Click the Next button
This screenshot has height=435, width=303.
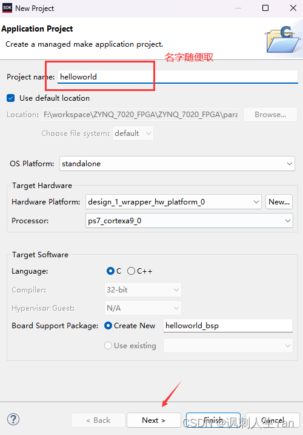tap(154, 420)
